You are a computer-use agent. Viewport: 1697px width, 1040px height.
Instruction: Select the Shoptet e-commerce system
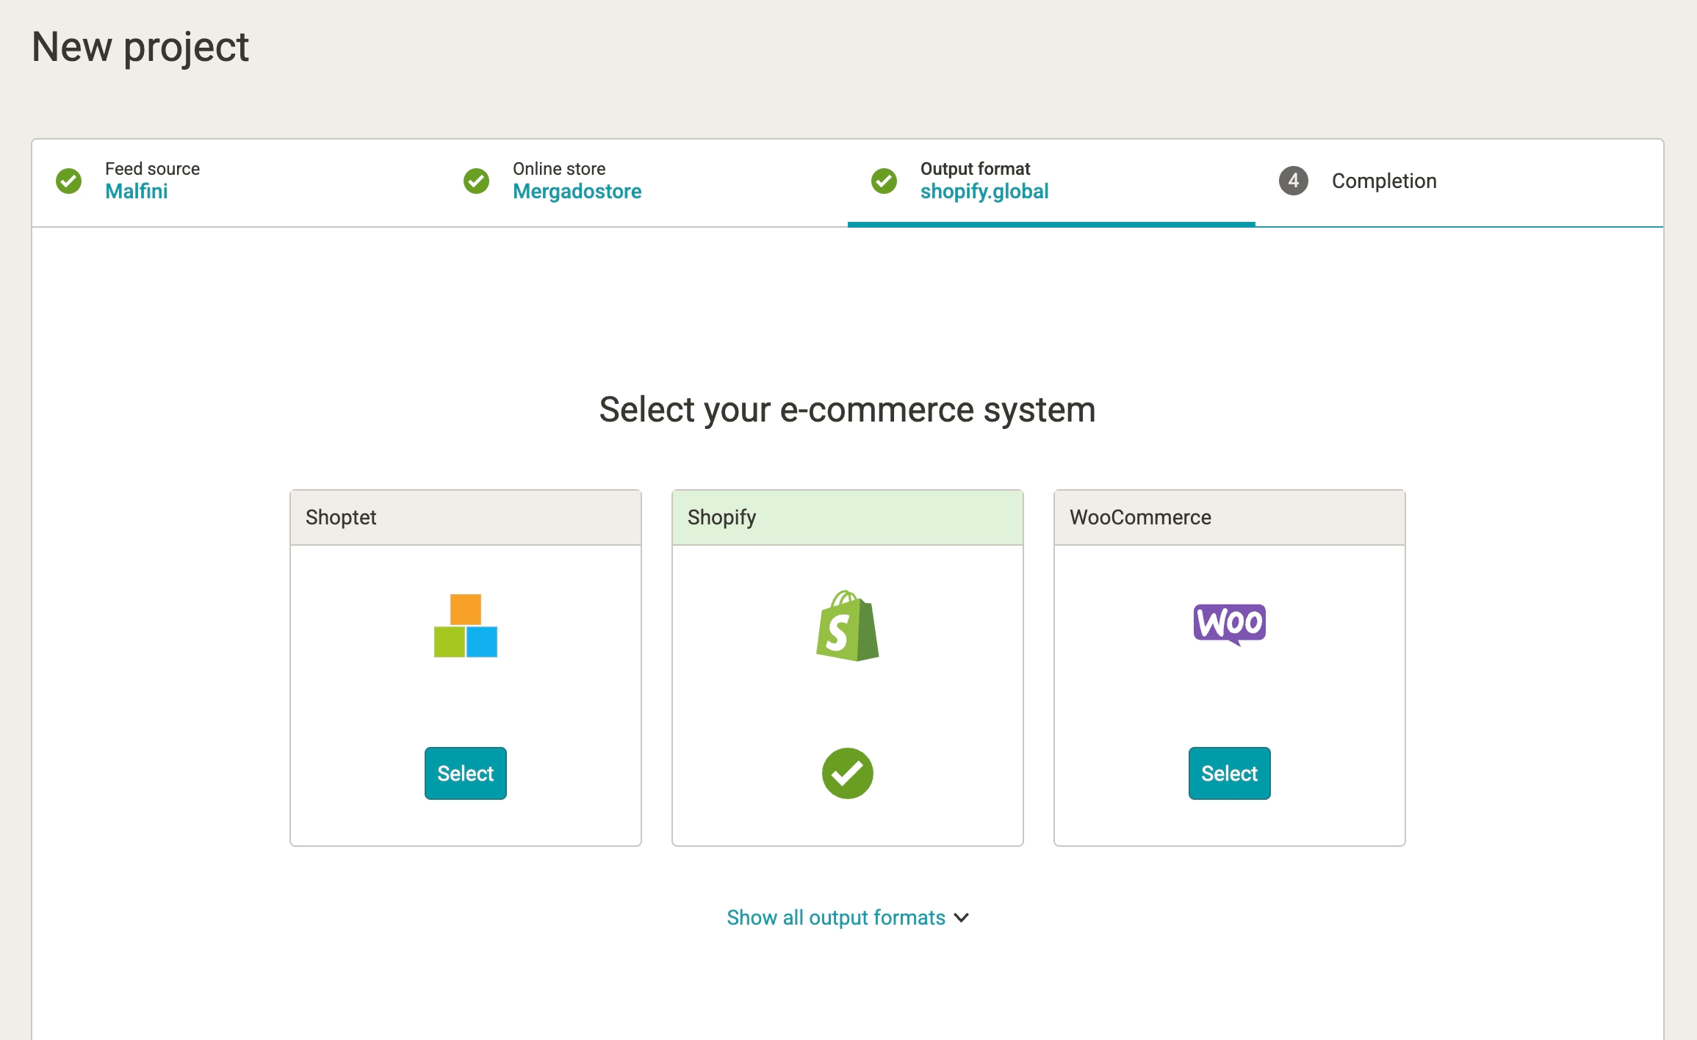(466, 773)
